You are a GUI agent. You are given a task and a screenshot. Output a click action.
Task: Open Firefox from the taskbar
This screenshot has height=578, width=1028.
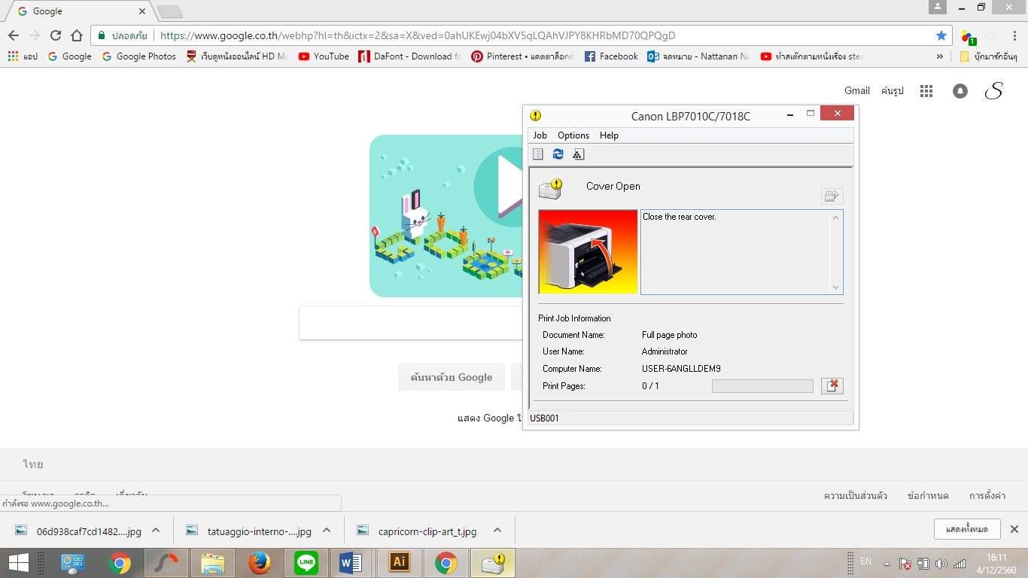coord(260,562)
